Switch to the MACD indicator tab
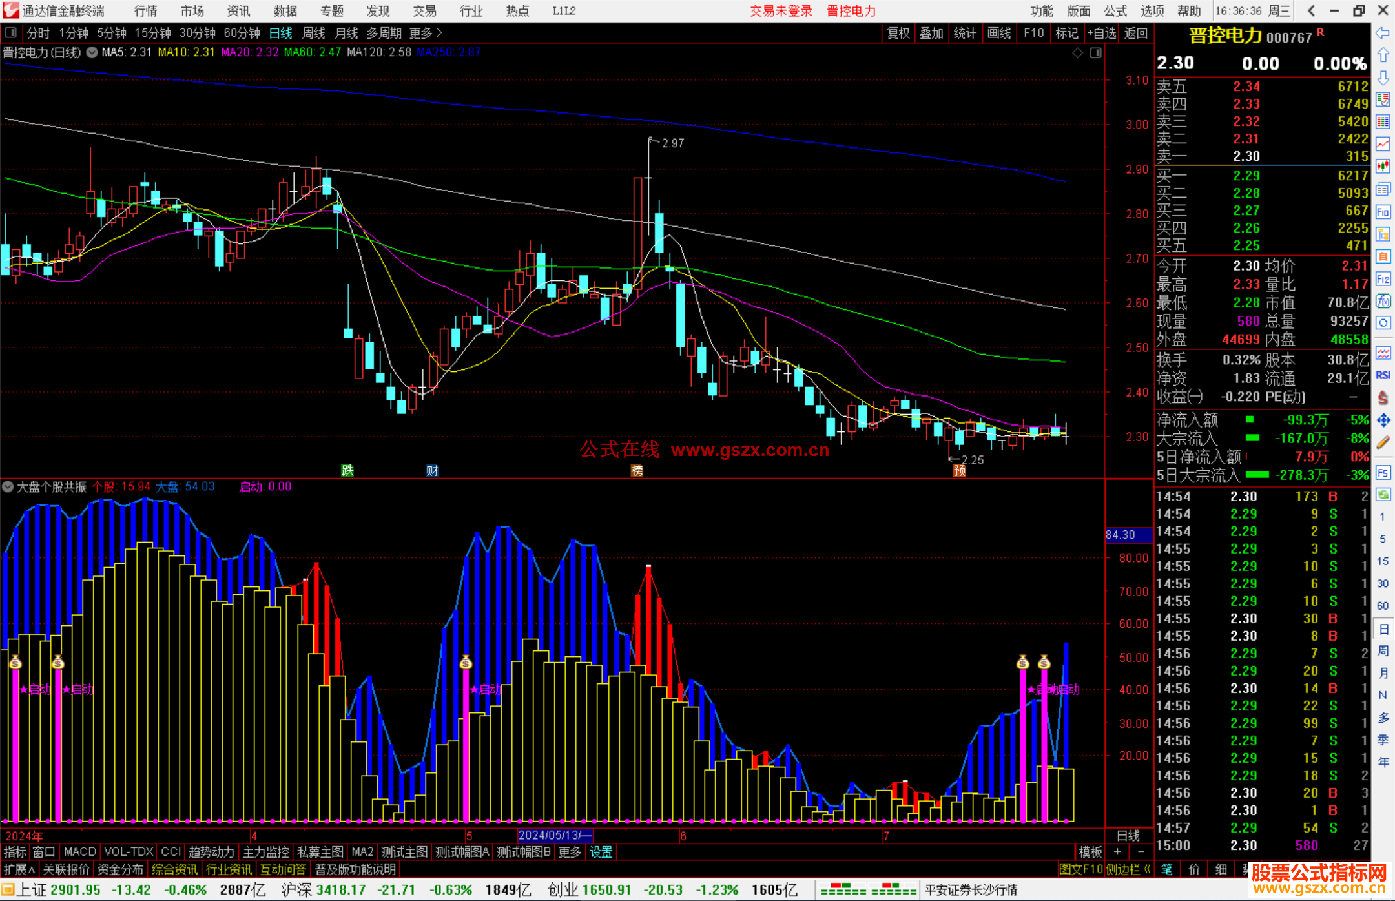 (79, 852)
